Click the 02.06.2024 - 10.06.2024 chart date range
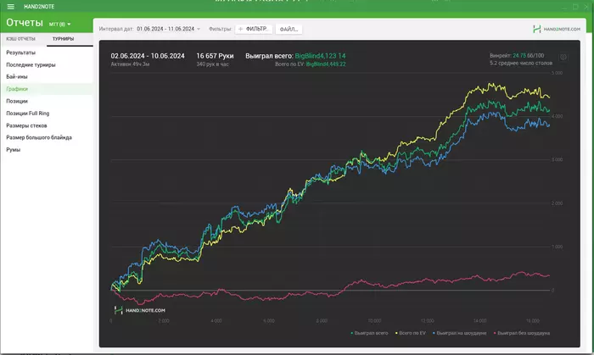The width and height of the screenshot is (594, 355). pyautogui.click(x=148, y=56)
